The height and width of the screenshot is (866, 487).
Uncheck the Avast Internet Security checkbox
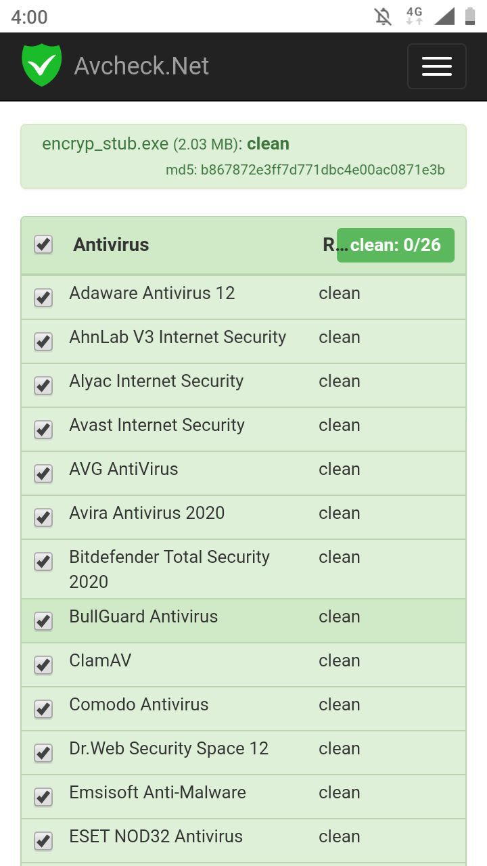[43, 429]
